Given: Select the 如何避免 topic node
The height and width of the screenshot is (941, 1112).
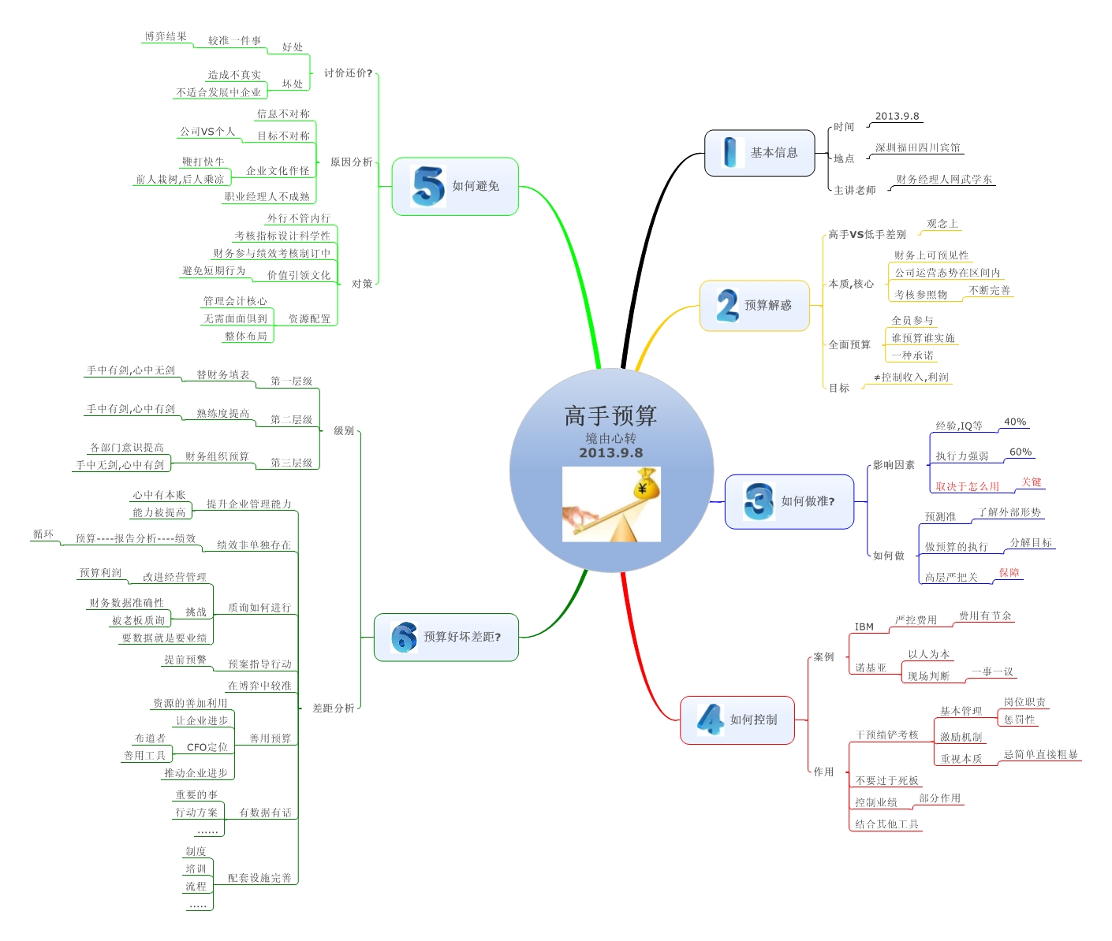Looking at the screenshot, I should (455, 186).
